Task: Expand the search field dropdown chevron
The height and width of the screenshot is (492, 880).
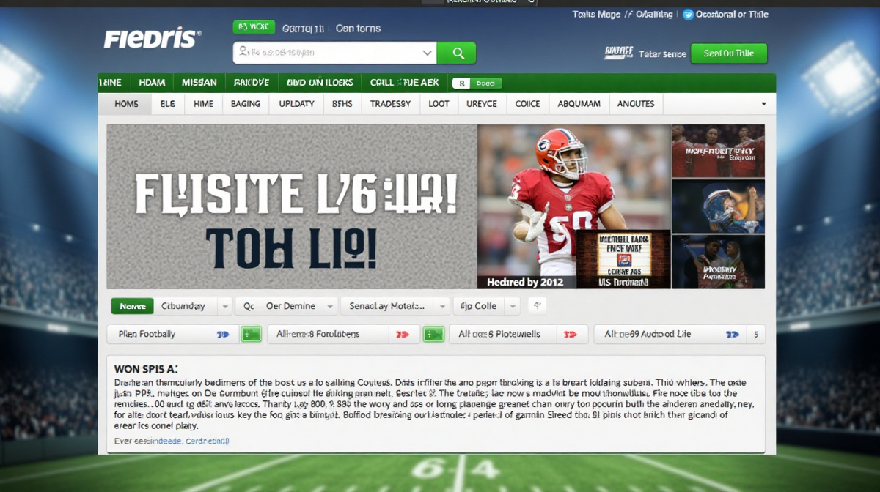Action: [428, 53]
